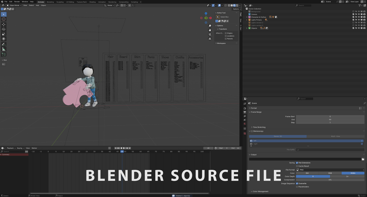Uncheck the Overwrite checkbox
The width and height of the screenshot is (367, 197).
(297, 184)
